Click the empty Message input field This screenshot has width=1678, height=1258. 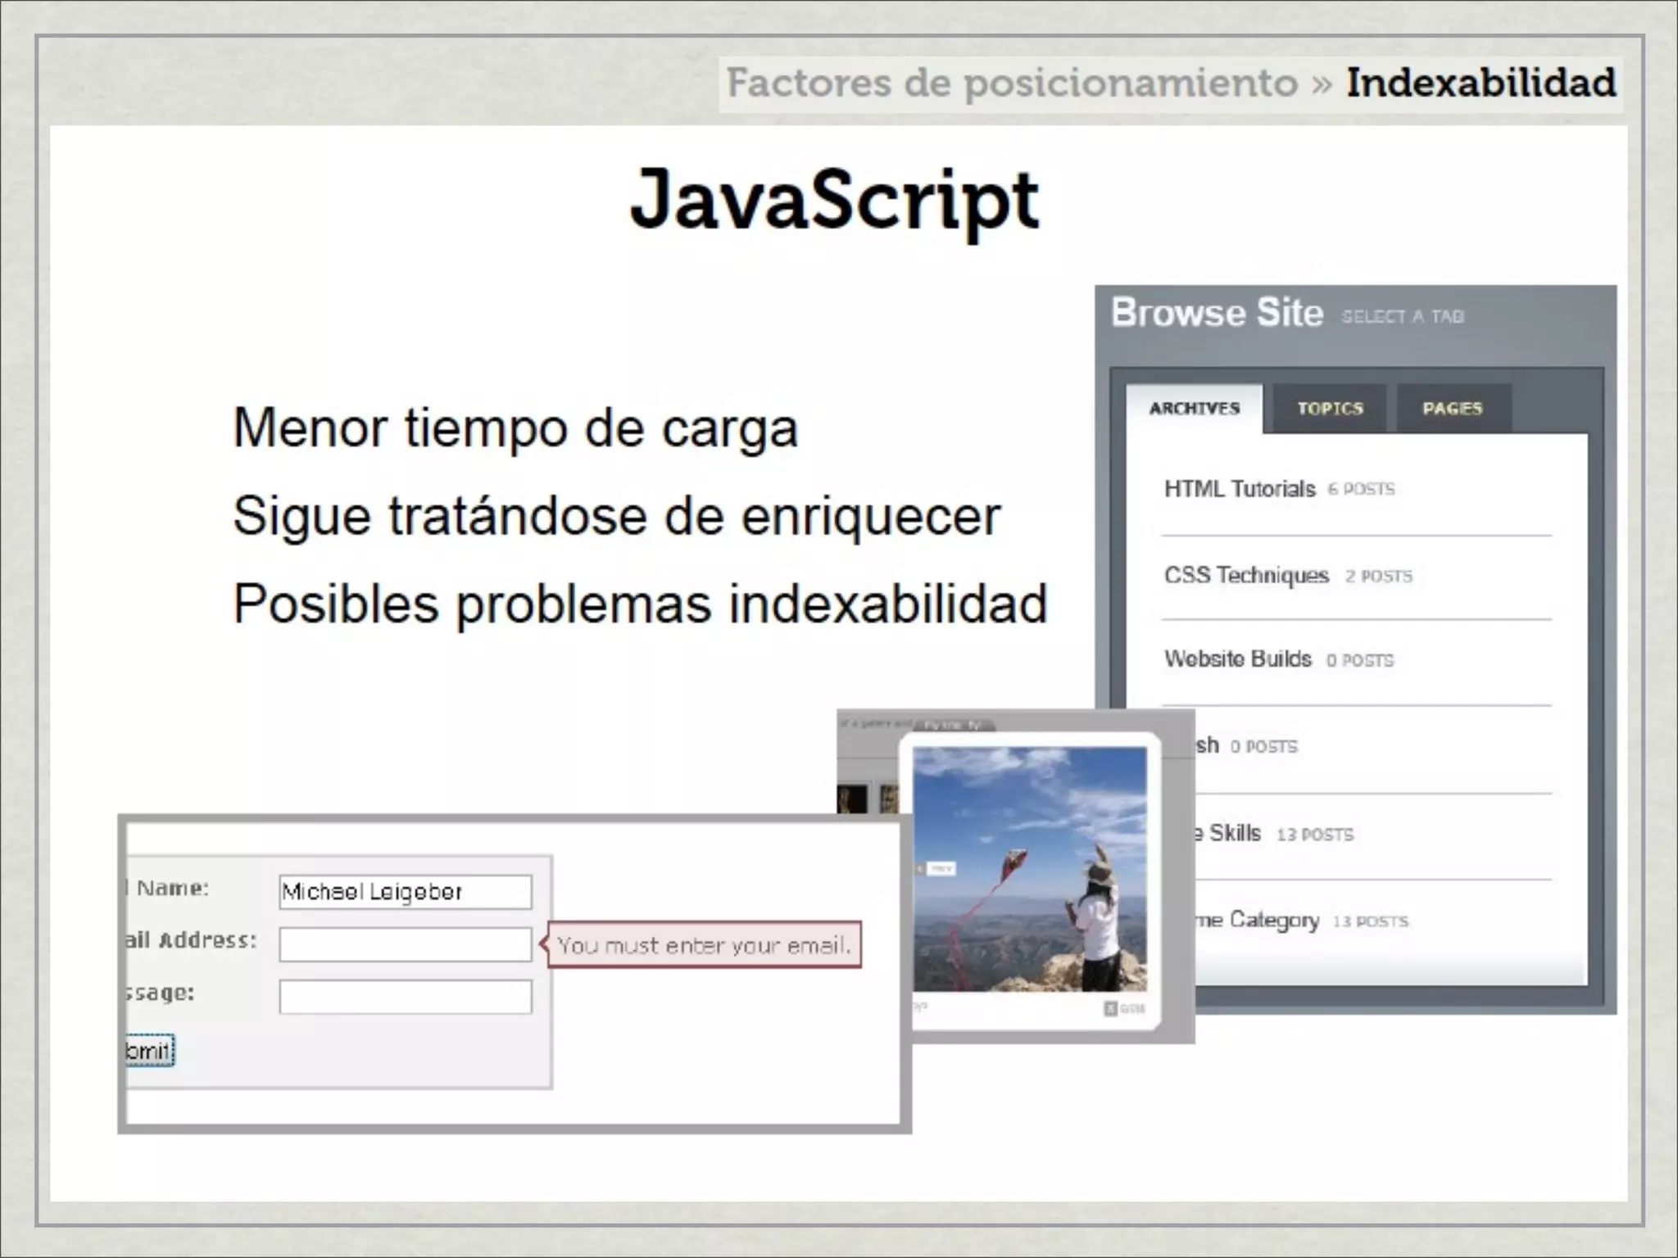pos(405,997)
